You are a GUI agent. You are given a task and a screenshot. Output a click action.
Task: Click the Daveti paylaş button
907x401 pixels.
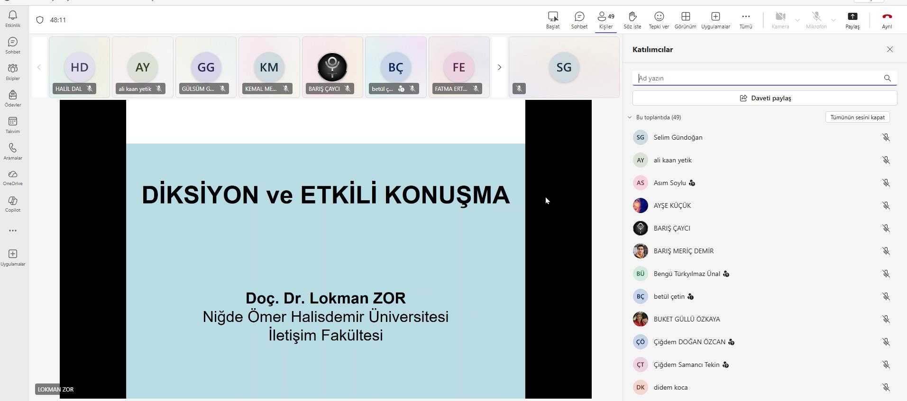click(765, 98)
